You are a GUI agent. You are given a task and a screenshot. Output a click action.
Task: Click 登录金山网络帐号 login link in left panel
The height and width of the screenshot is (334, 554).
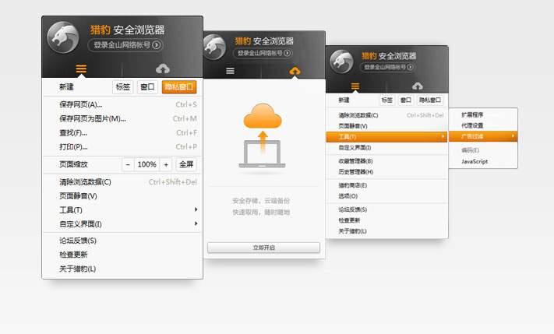pyautogui.click(x=127, y=45)
